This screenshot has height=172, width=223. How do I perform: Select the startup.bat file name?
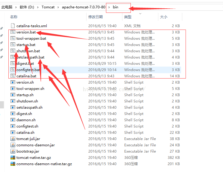coord(26,45)
